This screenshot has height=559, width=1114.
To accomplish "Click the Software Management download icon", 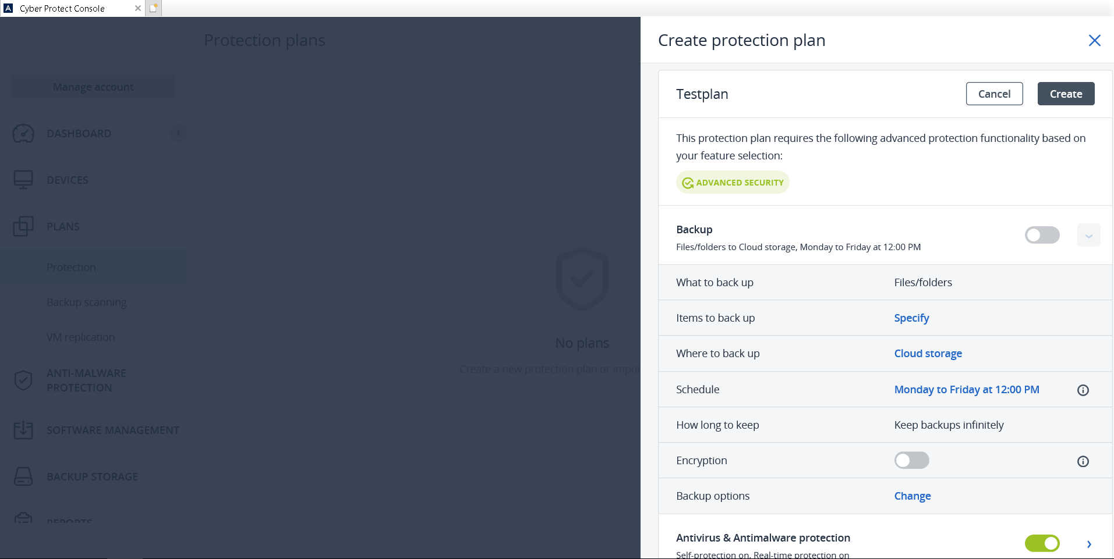I will coord(23,430).
